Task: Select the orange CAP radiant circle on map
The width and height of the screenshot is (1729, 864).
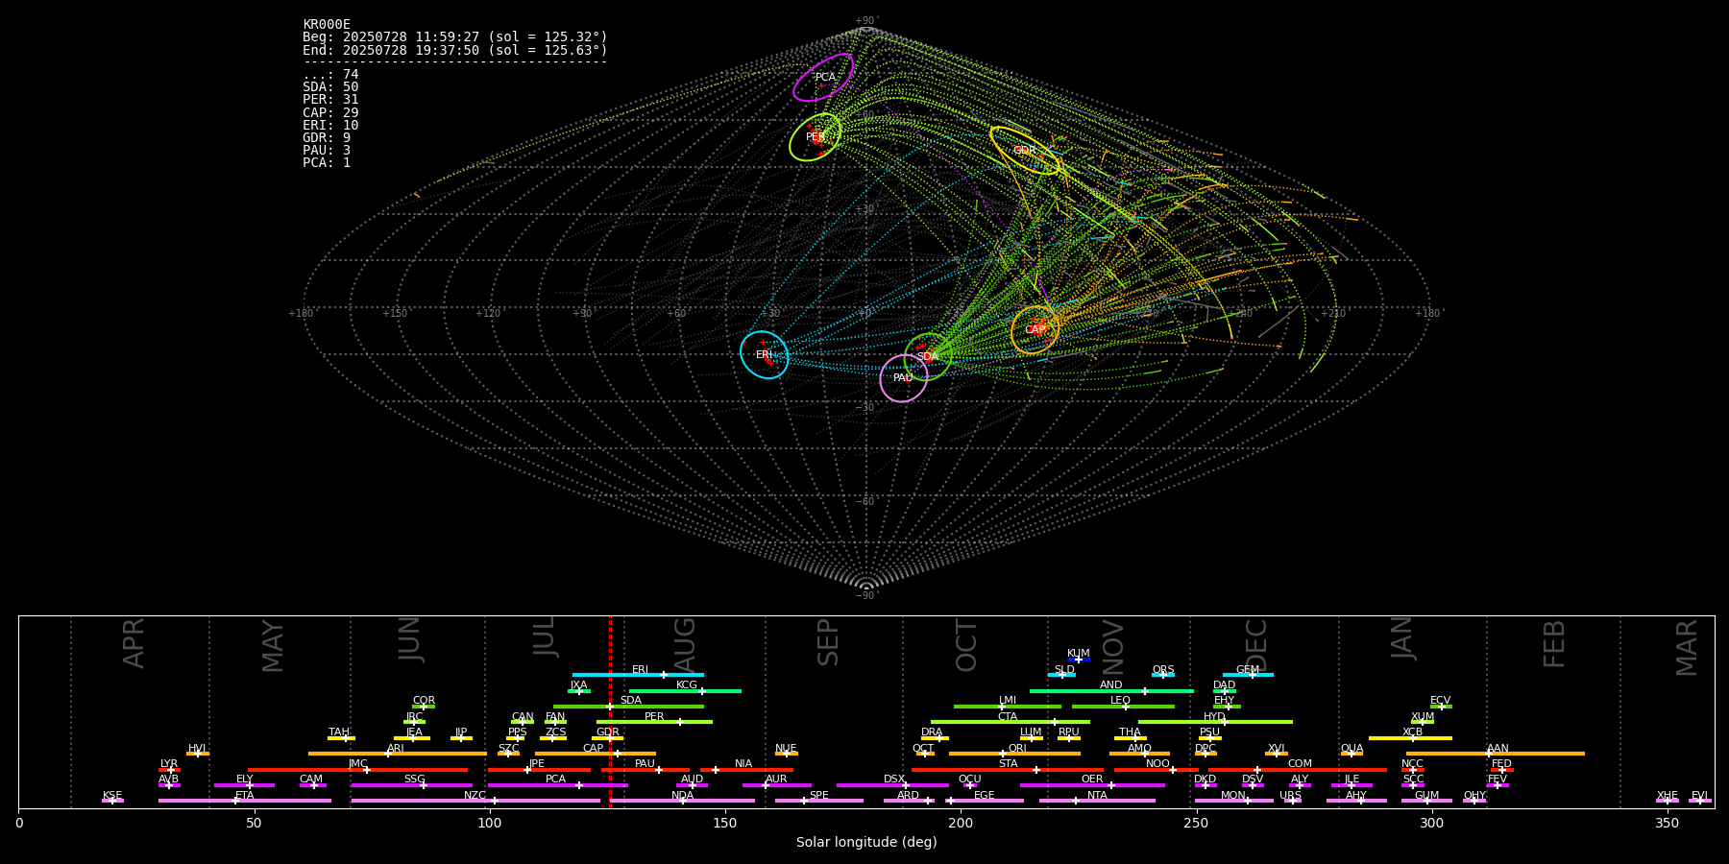Action: point(1035,329)
